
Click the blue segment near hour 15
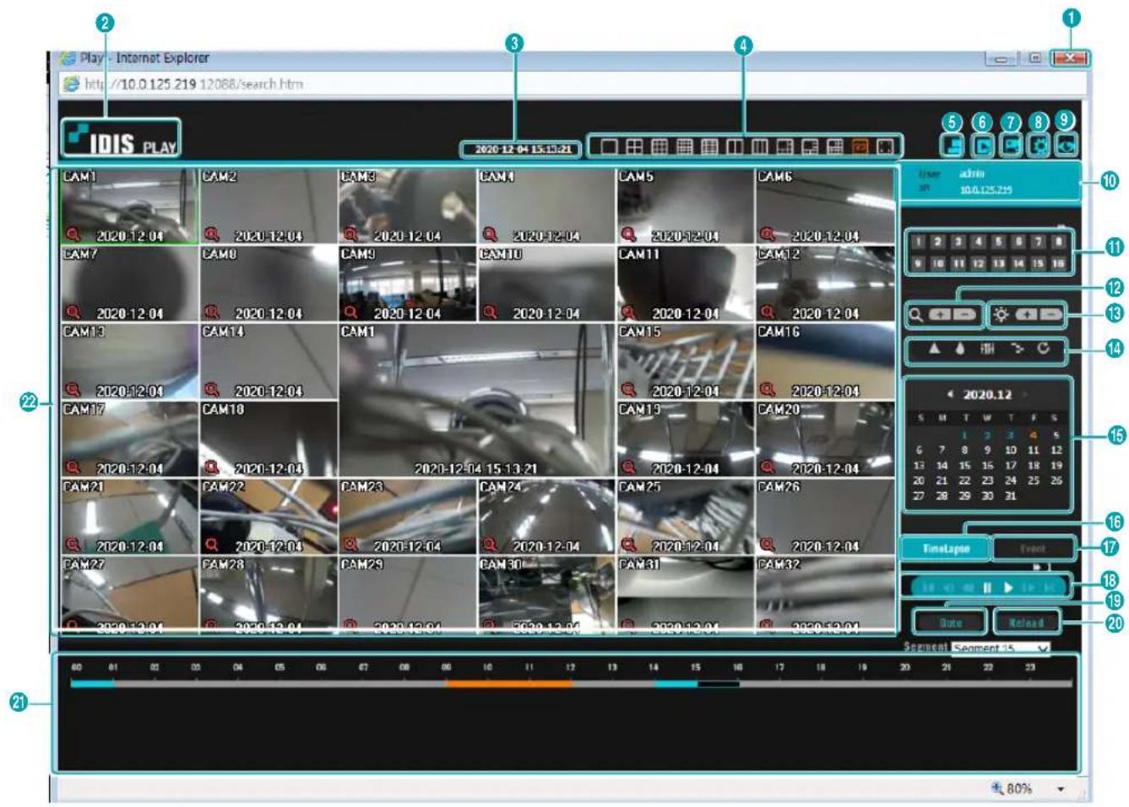(x=676, y=684)
